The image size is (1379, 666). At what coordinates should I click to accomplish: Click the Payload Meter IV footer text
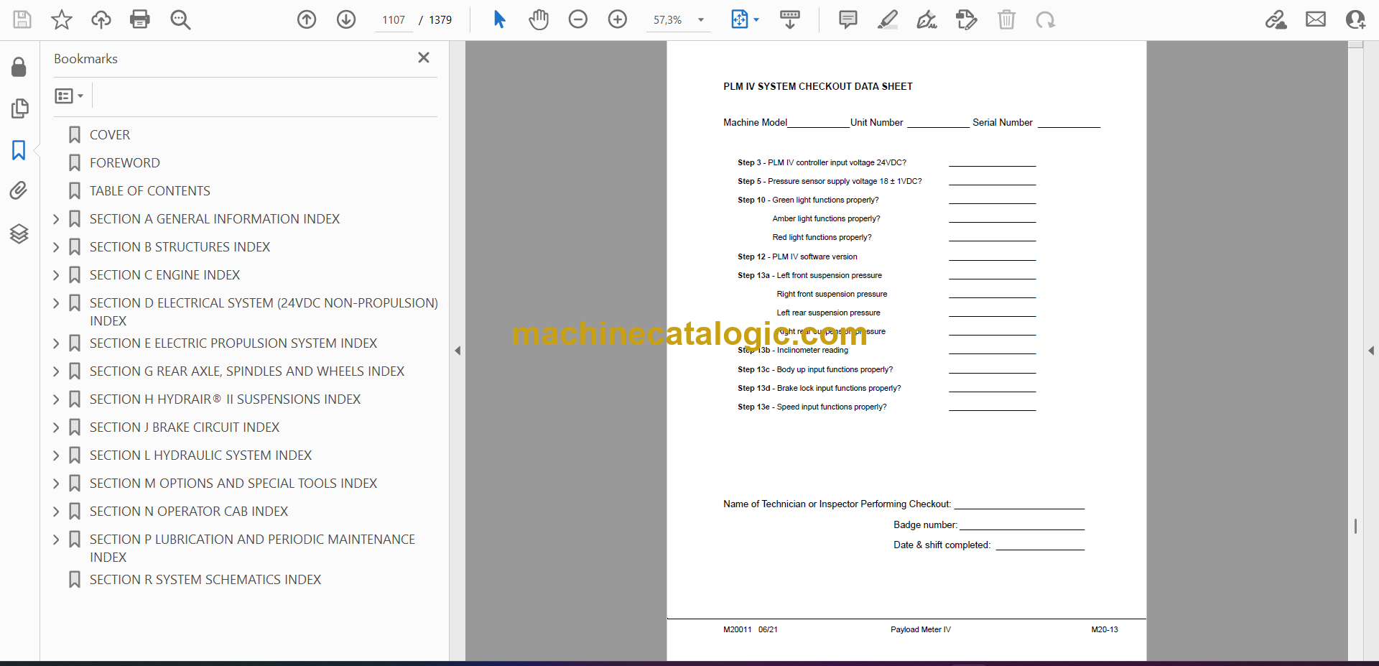pos(921,629)
